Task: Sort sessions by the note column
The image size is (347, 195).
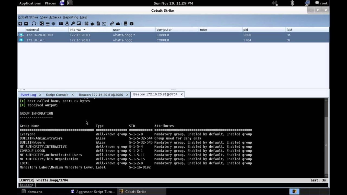Action: coord(220,30)
